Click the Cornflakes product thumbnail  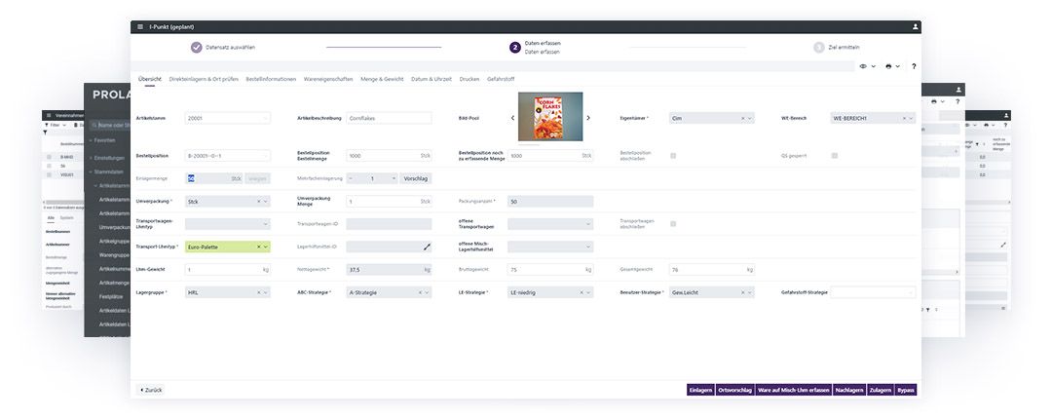click(x=550, y=117)
